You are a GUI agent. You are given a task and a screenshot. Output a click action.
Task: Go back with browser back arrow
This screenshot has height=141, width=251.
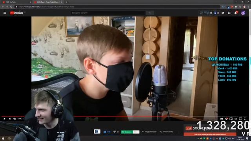(3, 7)
